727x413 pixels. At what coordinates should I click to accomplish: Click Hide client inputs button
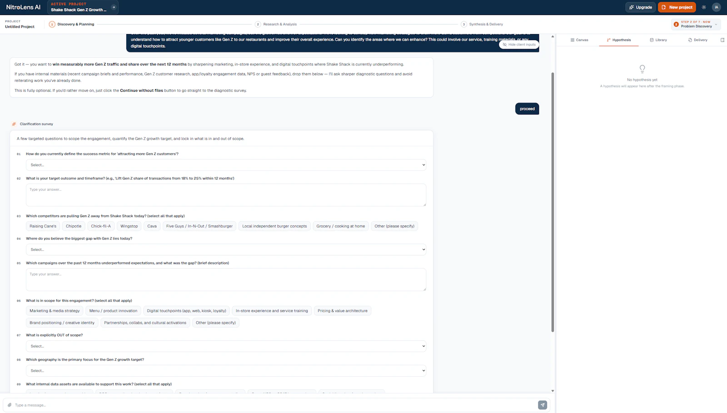pos(519,45)
